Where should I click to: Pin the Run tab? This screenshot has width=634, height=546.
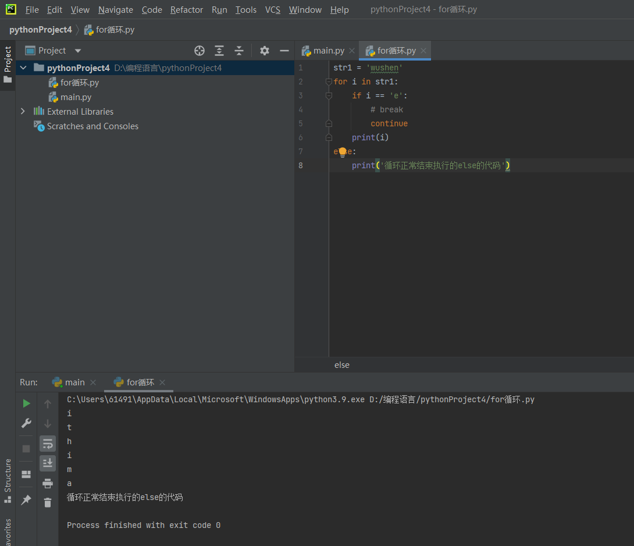[x=26, y=499]
